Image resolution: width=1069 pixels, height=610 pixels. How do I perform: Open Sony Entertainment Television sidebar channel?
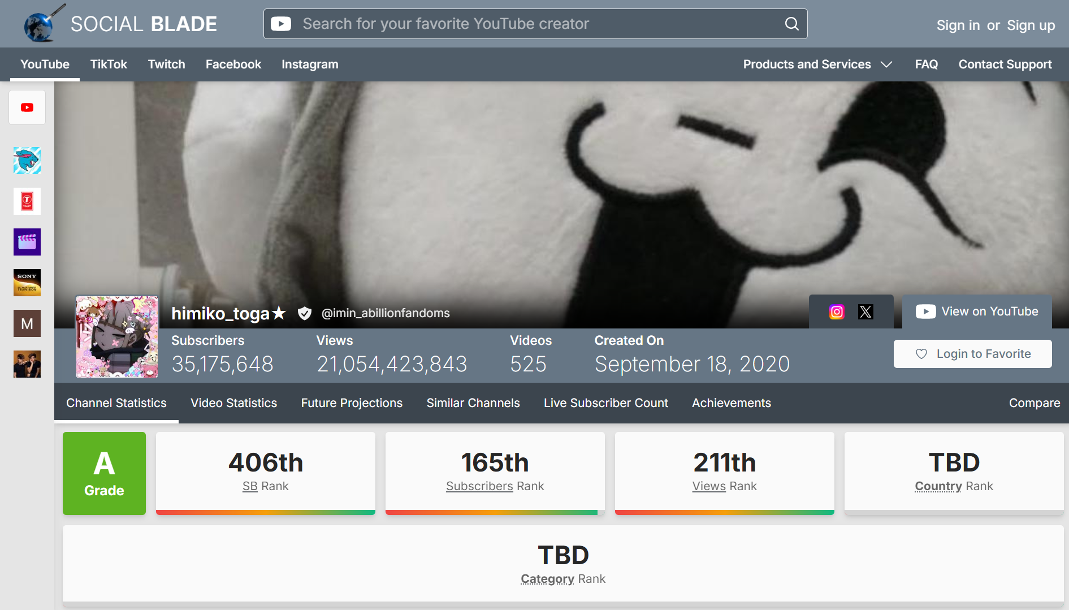[x=27, y=283]
